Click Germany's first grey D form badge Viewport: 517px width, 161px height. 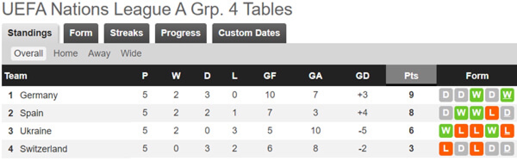point(445,95)
